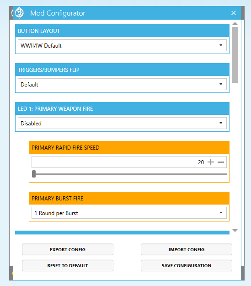This screenshot has height=286, width=251.
Task: Click the Triggers/Bumpers Flip header
Action: coord(122,70)
